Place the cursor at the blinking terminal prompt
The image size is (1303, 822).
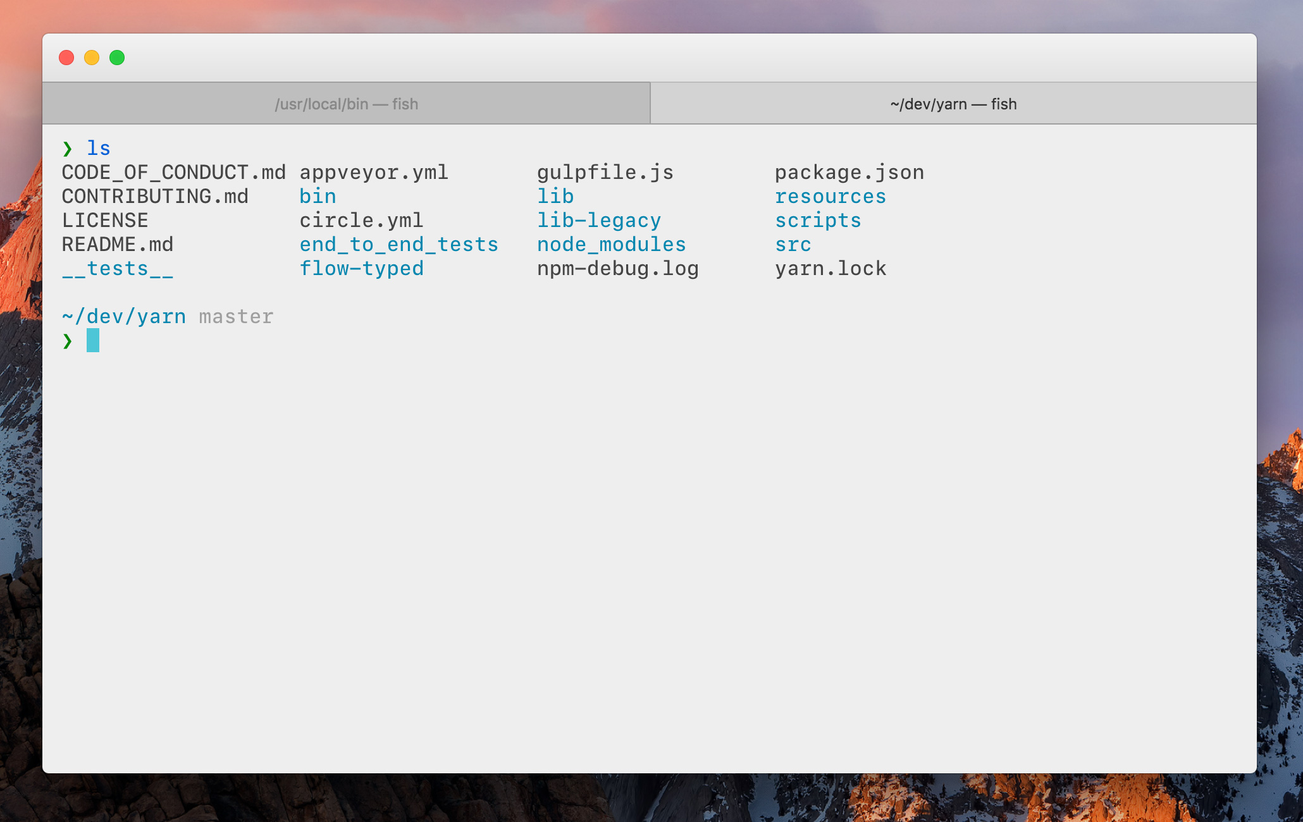(x=92, y=341)
